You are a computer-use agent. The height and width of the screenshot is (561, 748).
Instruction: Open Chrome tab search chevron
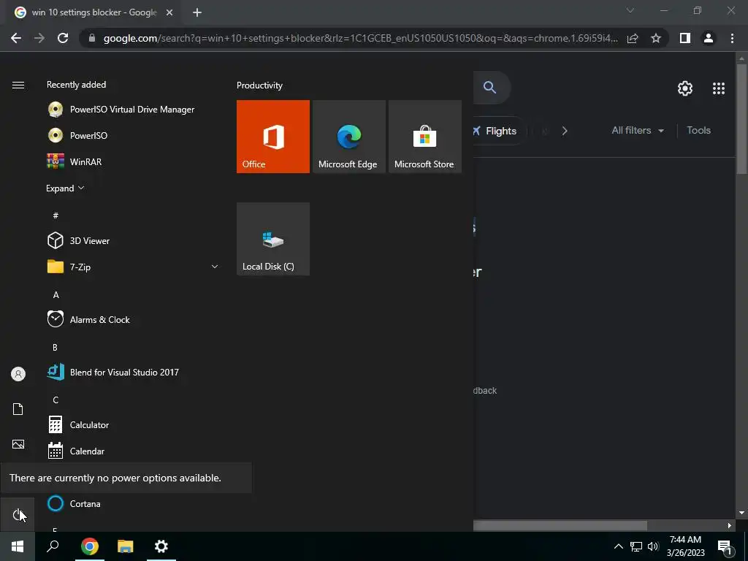pos(630,10)
